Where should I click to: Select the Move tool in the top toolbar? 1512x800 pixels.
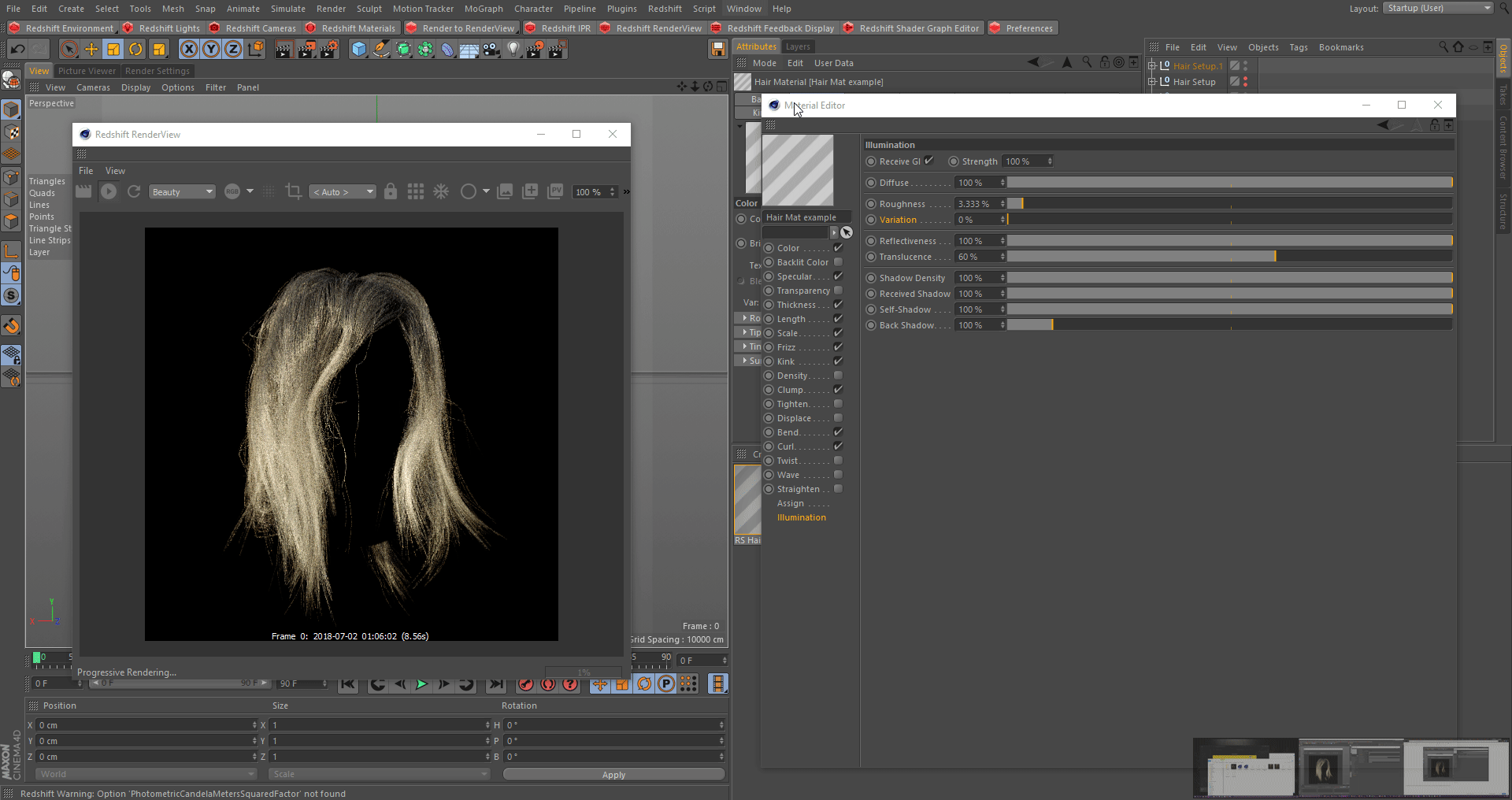click(91, 50)
